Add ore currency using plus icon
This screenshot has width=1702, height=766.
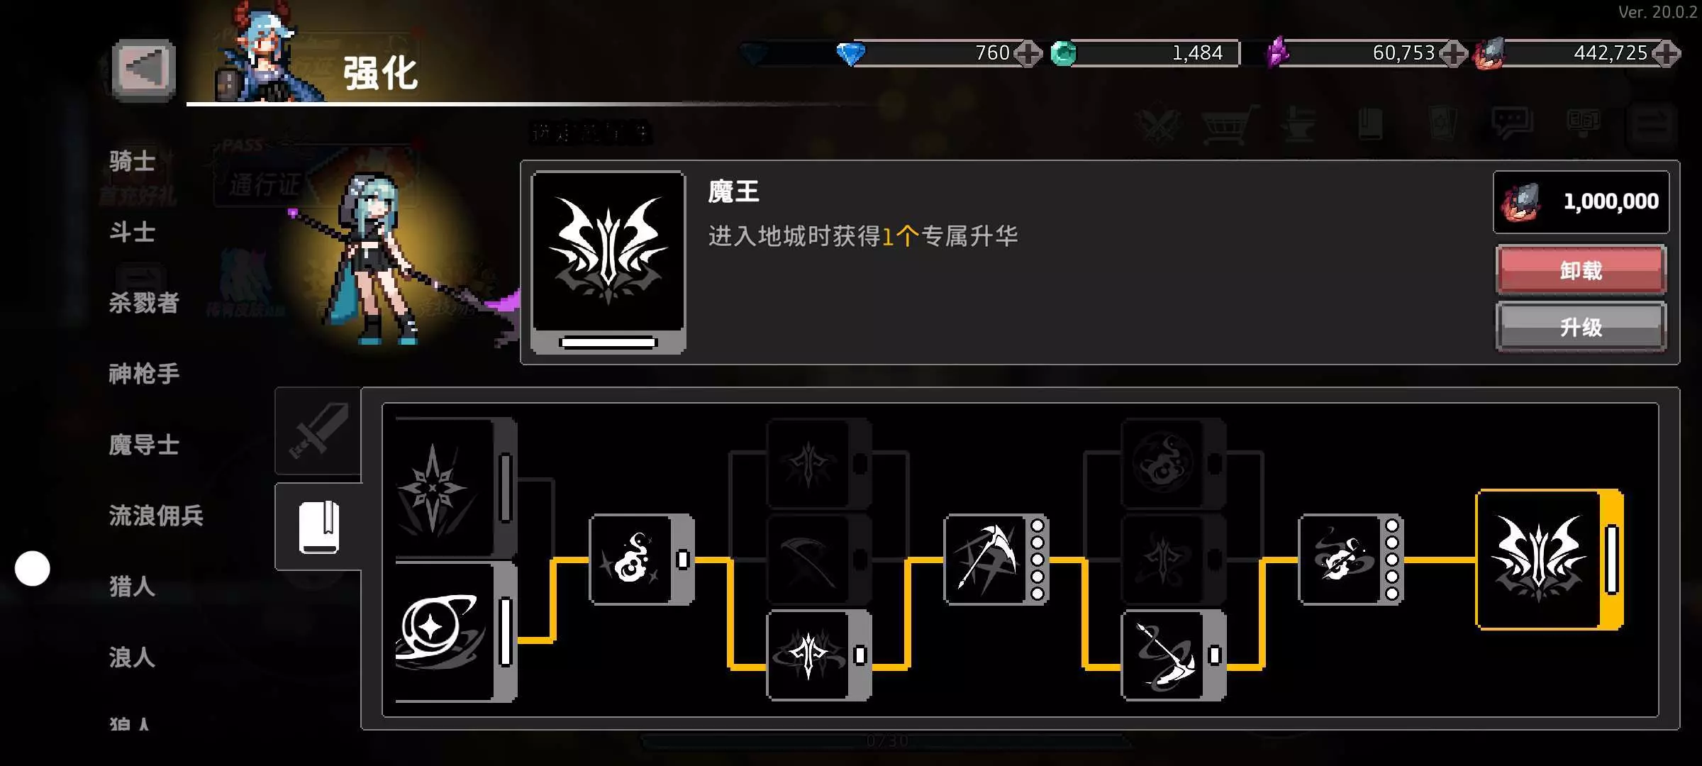(1666, 53)
